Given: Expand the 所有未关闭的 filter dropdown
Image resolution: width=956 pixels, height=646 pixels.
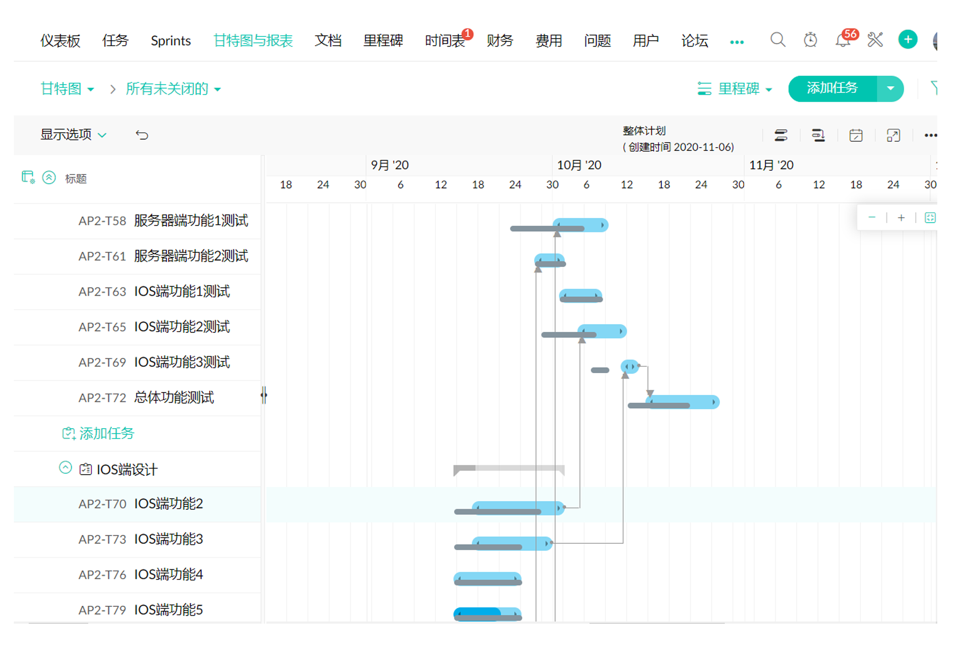Looking at the screenshot, I should pos(173,89).
